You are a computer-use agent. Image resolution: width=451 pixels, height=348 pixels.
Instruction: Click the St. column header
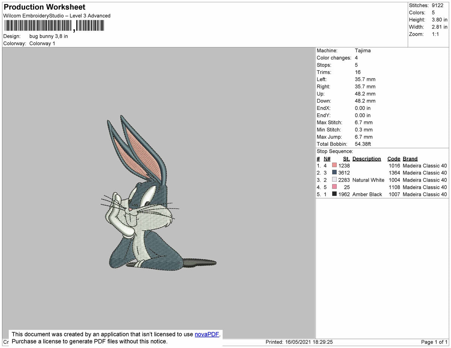[x=346, y=158]
